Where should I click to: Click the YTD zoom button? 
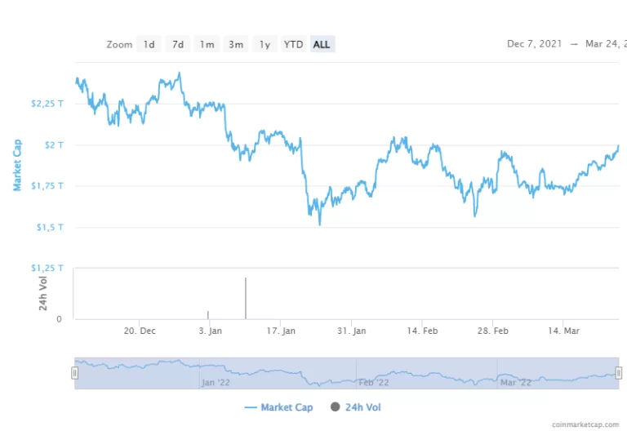[x=293, y=44]
